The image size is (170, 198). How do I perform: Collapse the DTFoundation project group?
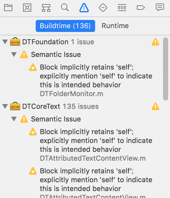pos(5,42)
